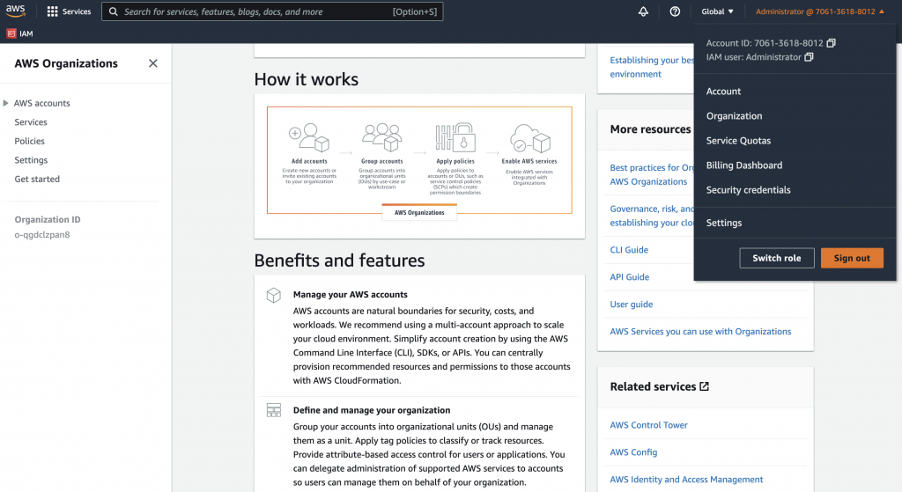
Task: Click the Sign out button
Action: [x=852, y=258]
